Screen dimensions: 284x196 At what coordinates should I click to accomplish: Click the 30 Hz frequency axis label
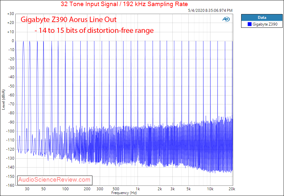click(27, 189)
